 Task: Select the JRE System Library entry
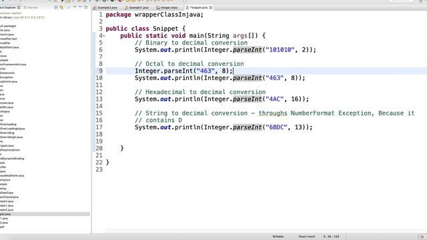point(22,17)
